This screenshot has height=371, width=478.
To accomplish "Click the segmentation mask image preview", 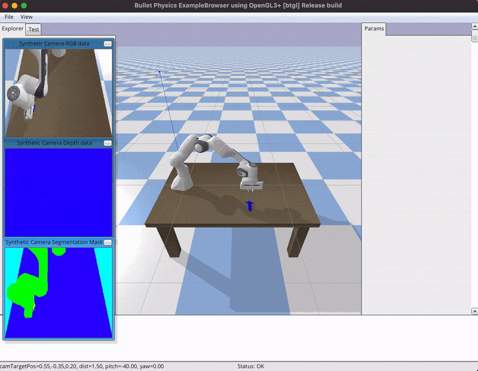I will click(x=59, y=292).
